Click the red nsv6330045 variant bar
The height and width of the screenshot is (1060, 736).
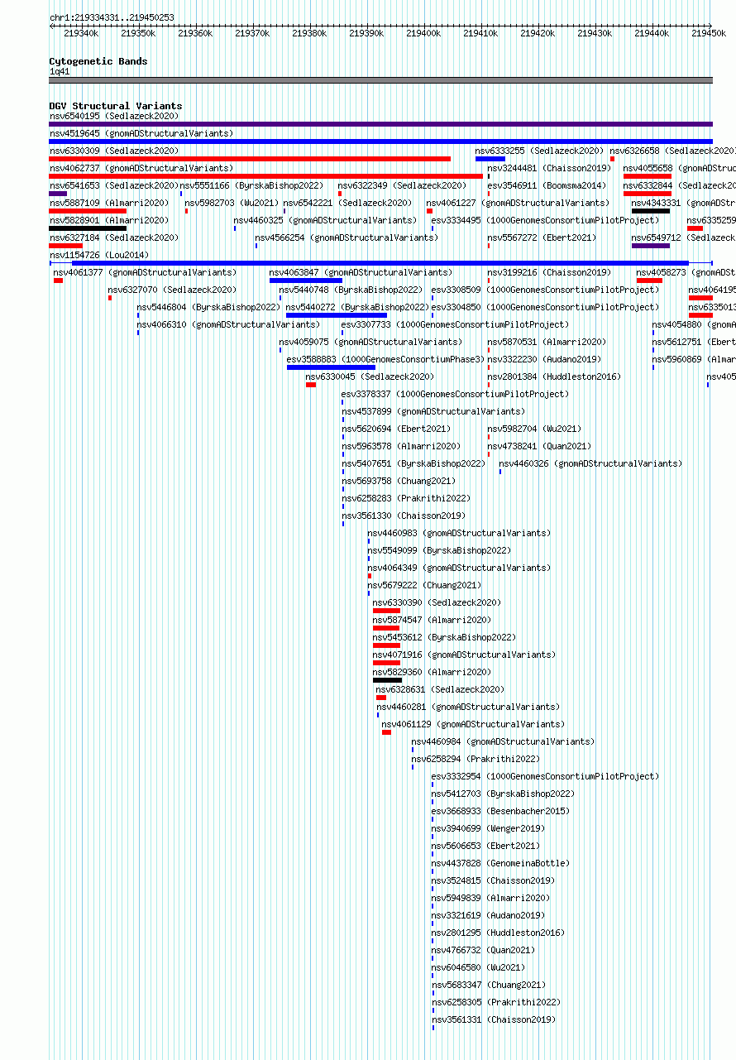coord(311,385)
